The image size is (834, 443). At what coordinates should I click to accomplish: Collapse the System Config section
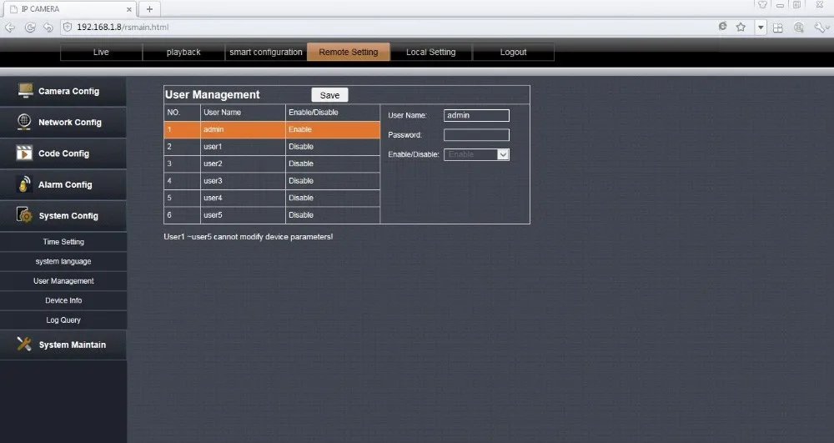click(63, 215)
